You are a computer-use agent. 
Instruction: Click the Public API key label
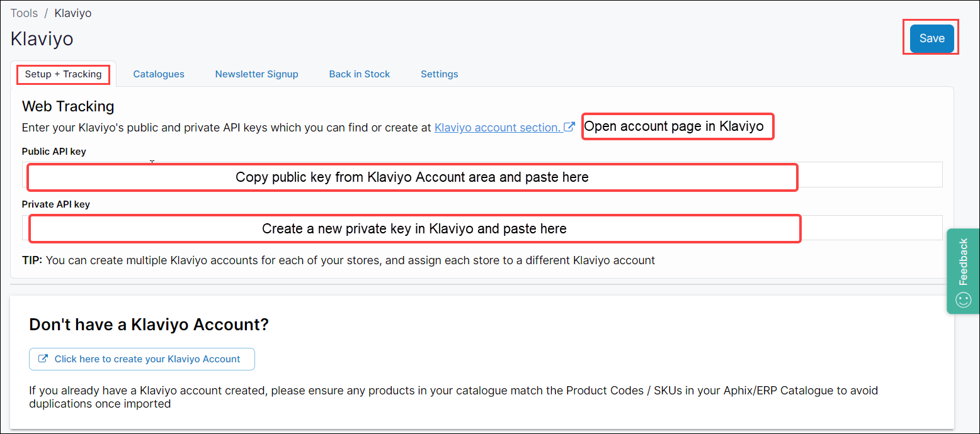pyautogui.click(x=54, y=152)
